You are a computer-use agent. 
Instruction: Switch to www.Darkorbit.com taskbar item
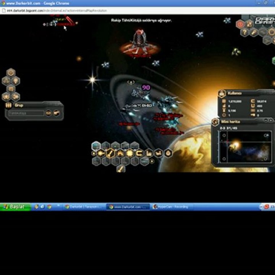128,207
